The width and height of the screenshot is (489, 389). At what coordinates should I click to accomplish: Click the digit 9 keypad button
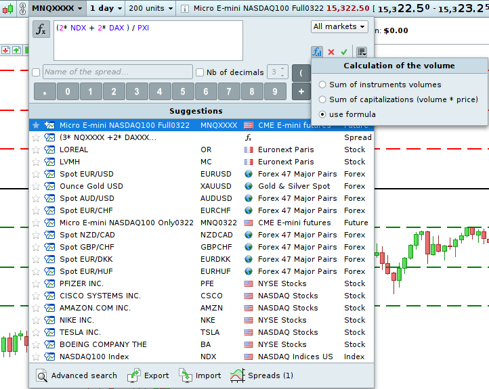(x=275, y=91)
